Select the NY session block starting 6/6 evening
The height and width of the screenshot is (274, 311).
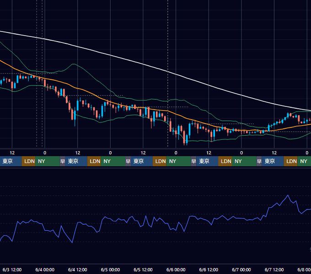pos(244,161)
